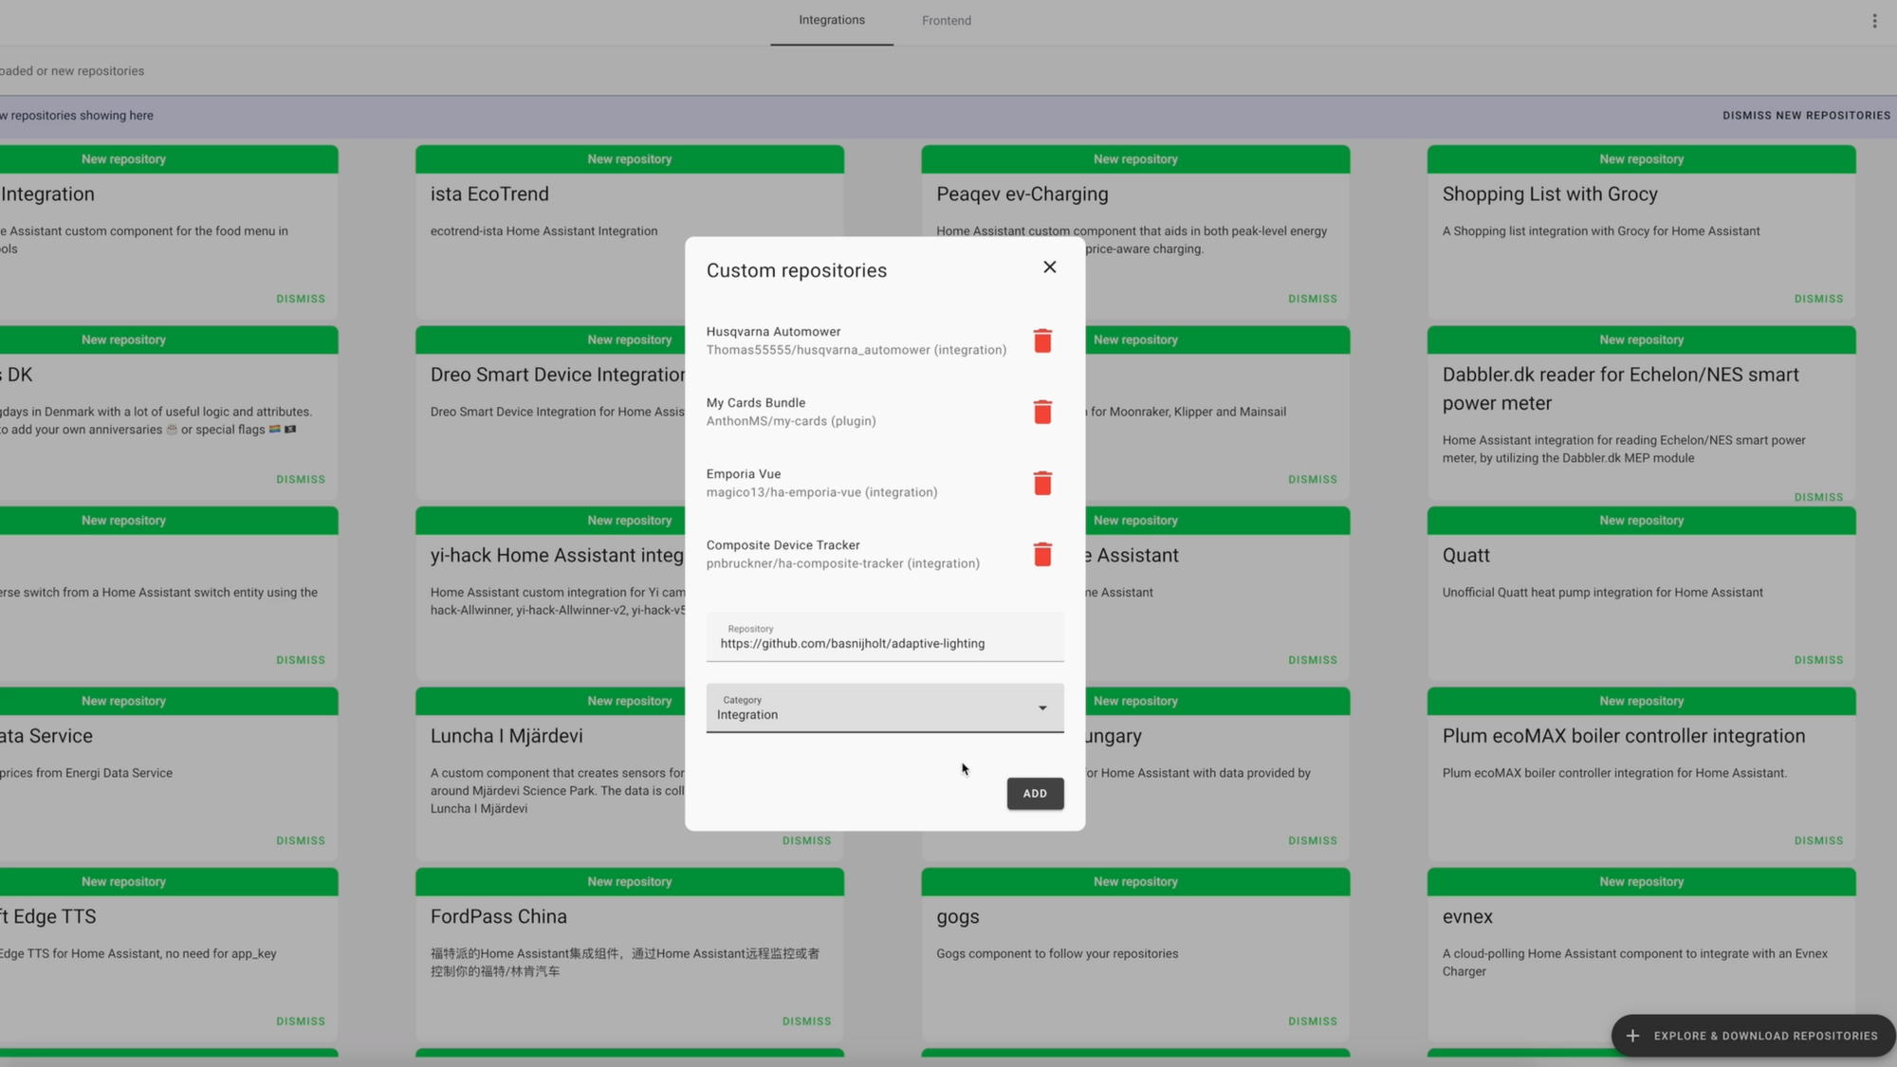
Task: Click Dismiss New Repositories
Action: click(x=1806, y=116)
